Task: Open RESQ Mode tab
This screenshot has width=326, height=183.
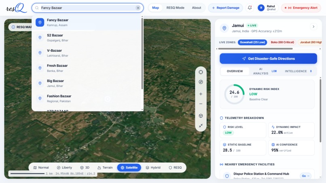Action: (175, 8)
